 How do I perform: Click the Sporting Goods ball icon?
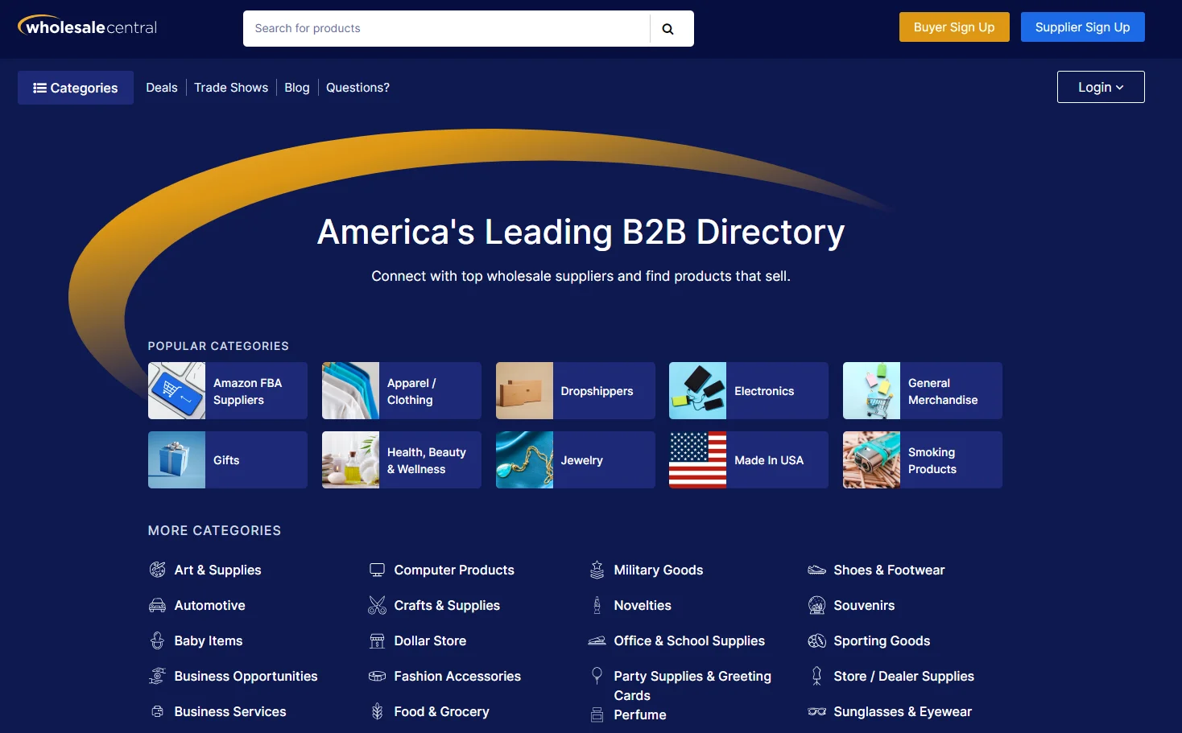pos(816,640)
